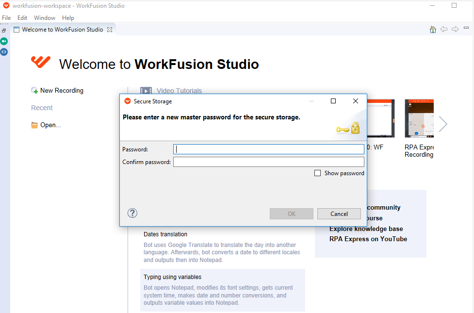Open help via question mark icon in dialog
This screenshot has height=313, width=474.
(x=132, y=213)
